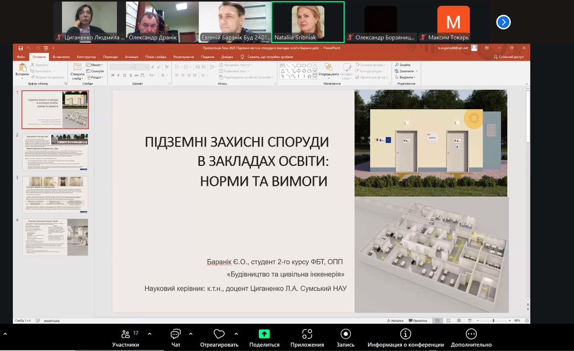Switch to the Конструктор tab

[x=86, y=57]
